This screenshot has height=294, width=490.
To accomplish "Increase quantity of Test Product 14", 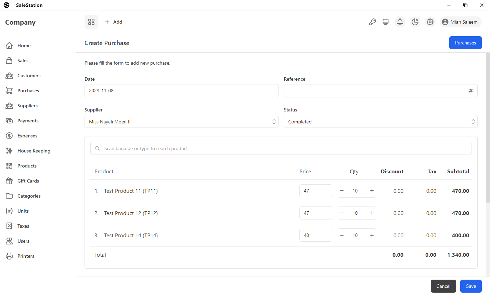I will pos(372,235).
